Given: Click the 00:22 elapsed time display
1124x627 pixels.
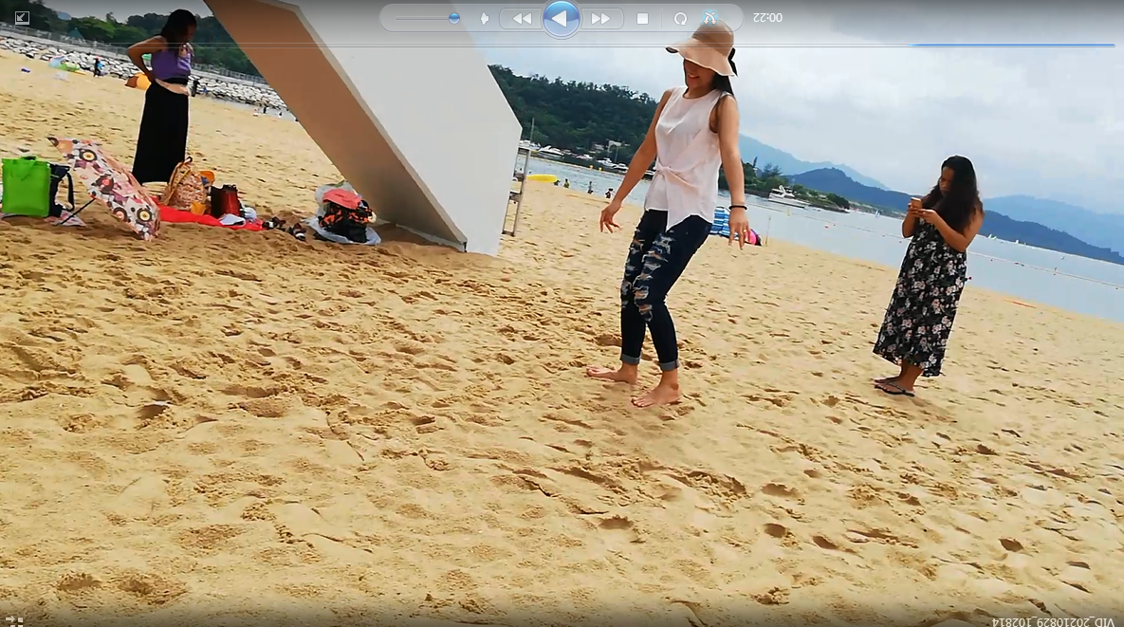Looking at the screenshot, I should coord(767,18).
